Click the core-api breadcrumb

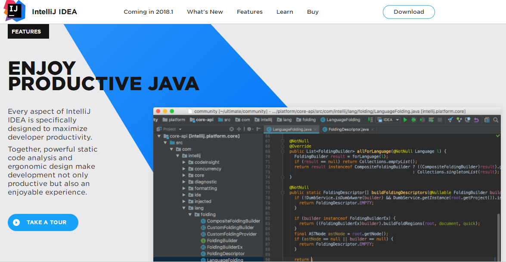[x=202, y=120]
